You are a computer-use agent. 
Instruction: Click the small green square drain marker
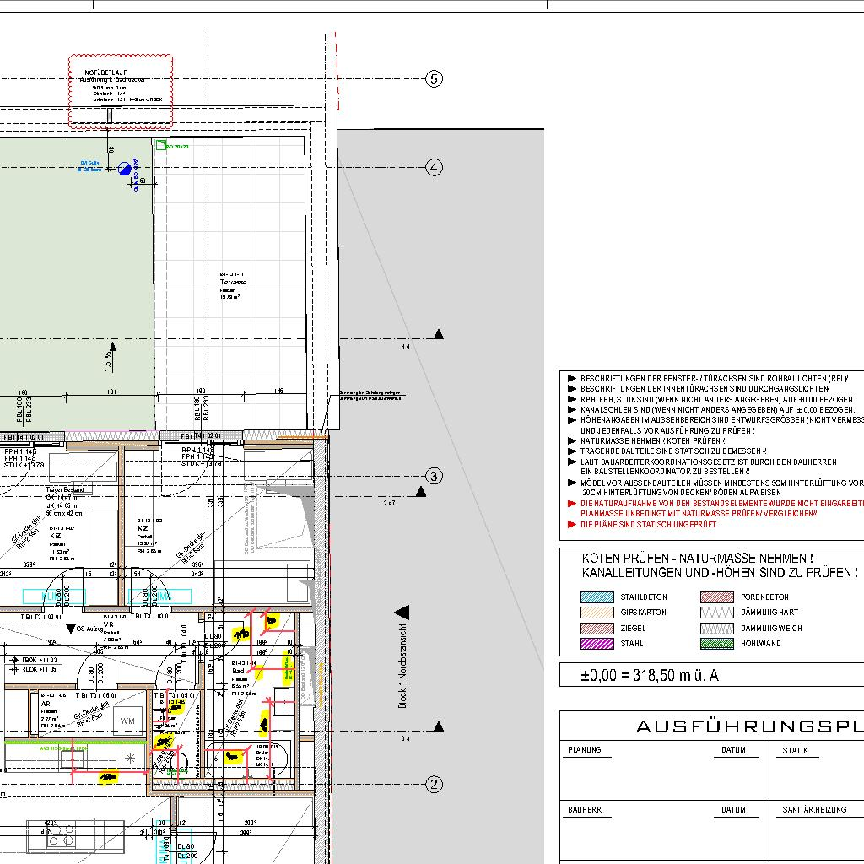click(x=157, y=147)
